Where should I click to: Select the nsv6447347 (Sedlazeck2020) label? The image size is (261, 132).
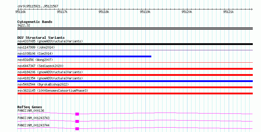[x=40, y=66]
